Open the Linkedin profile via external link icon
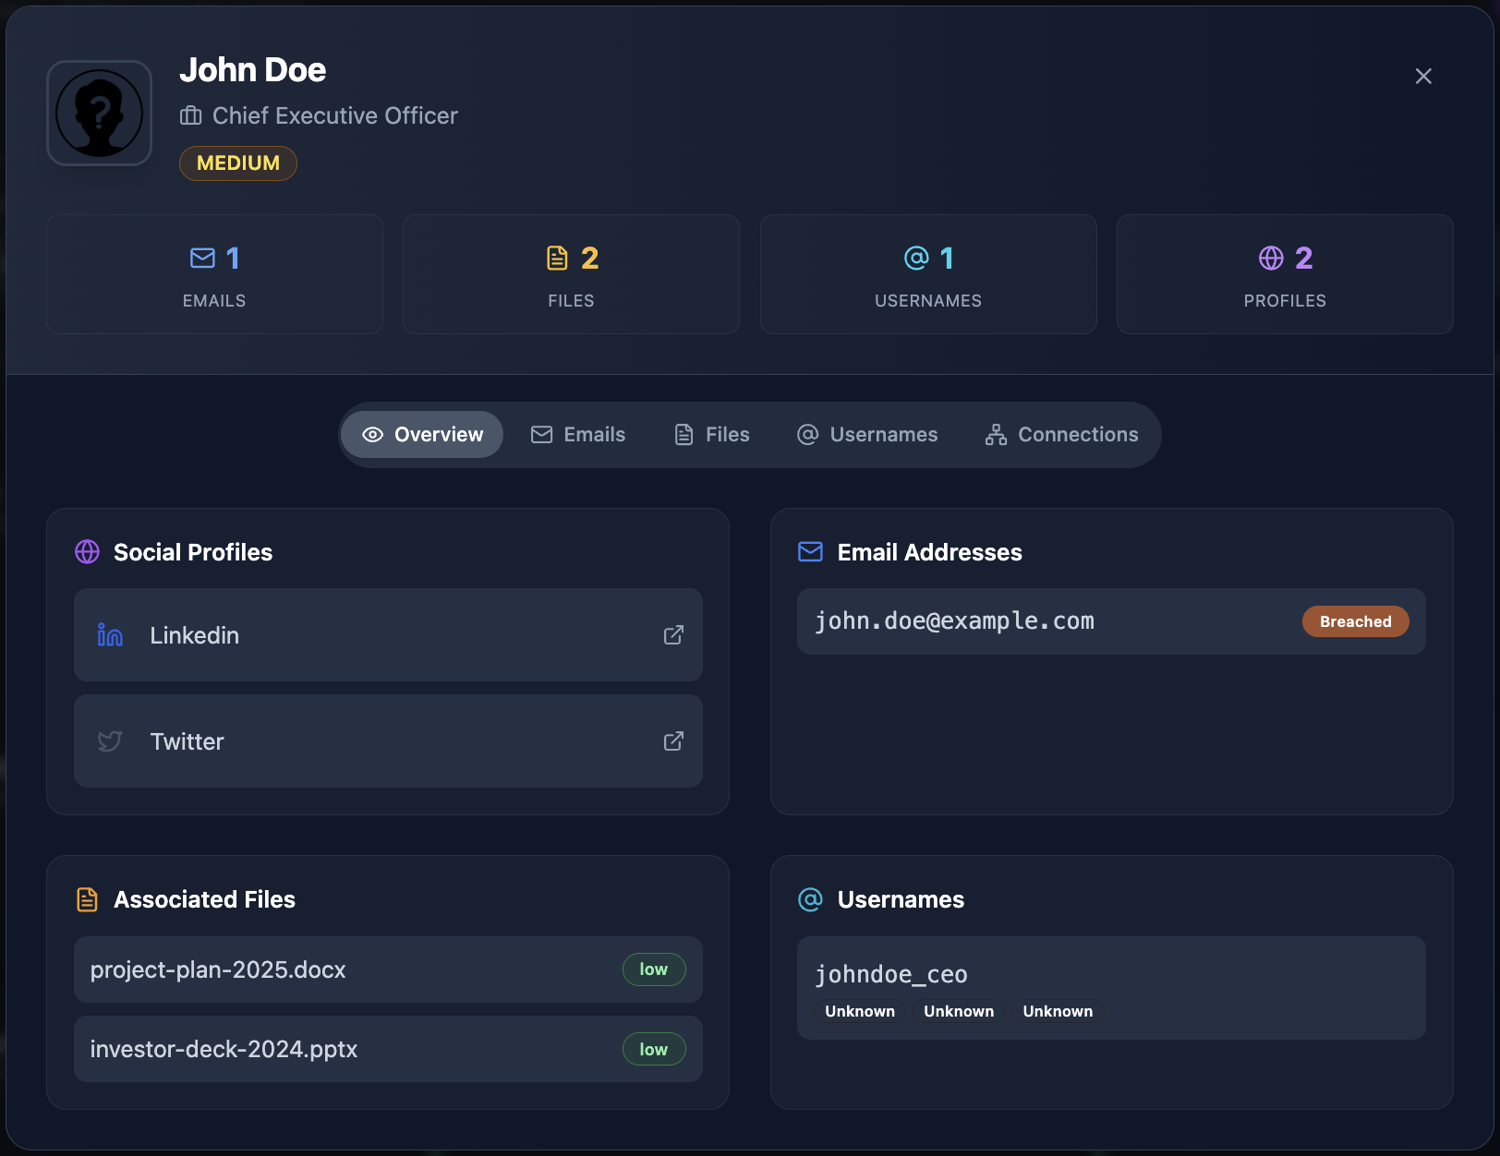Screen dimensions: 1500x1156 (x=673, y=635)
